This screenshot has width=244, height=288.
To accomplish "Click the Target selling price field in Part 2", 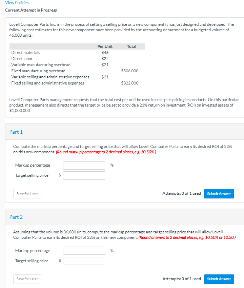I will 84,261.
